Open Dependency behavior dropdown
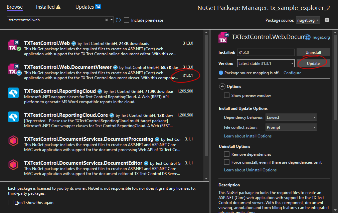Screen dimensions: 338x213 point(291,117)
